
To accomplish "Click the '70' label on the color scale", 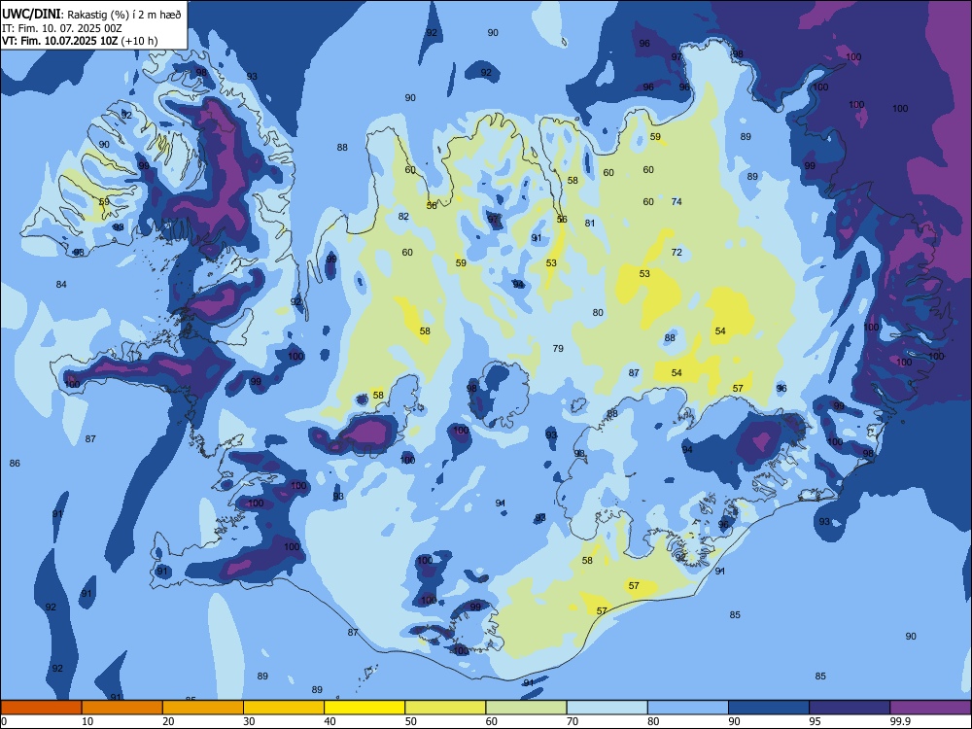I will (573, 721).
